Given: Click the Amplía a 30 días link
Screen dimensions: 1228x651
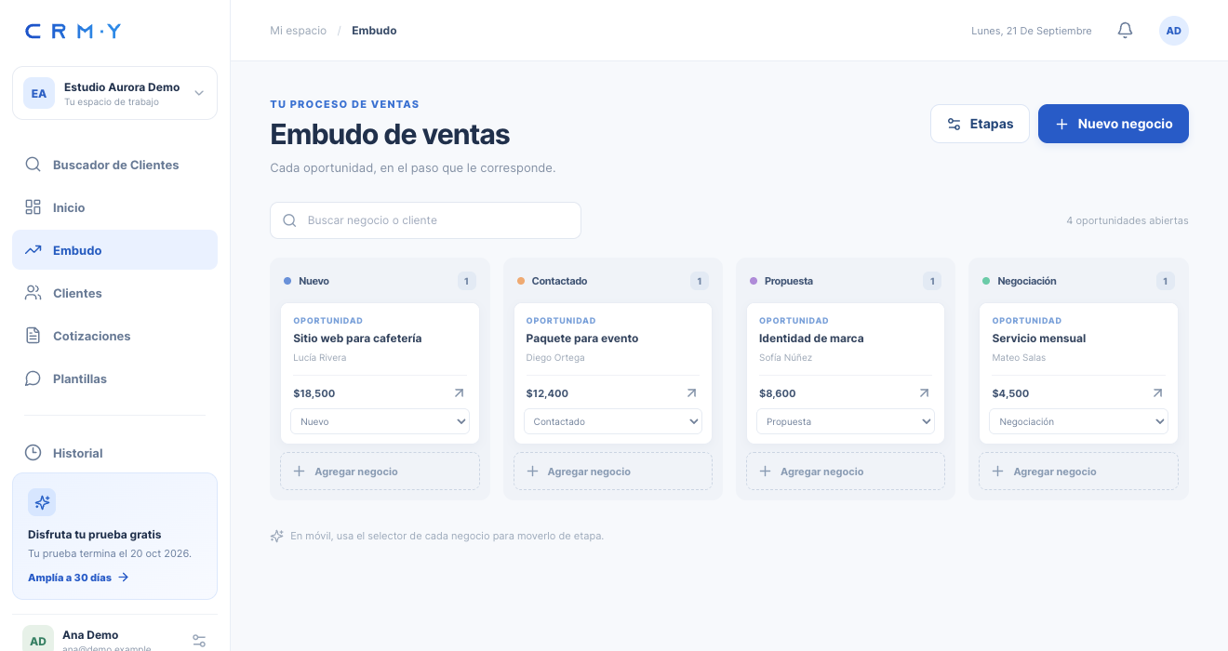Looking at the screenshot, I should coord(78,578).
